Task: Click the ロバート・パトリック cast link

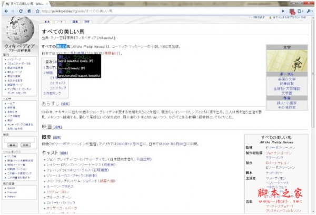Action: [x=61, y=203]
